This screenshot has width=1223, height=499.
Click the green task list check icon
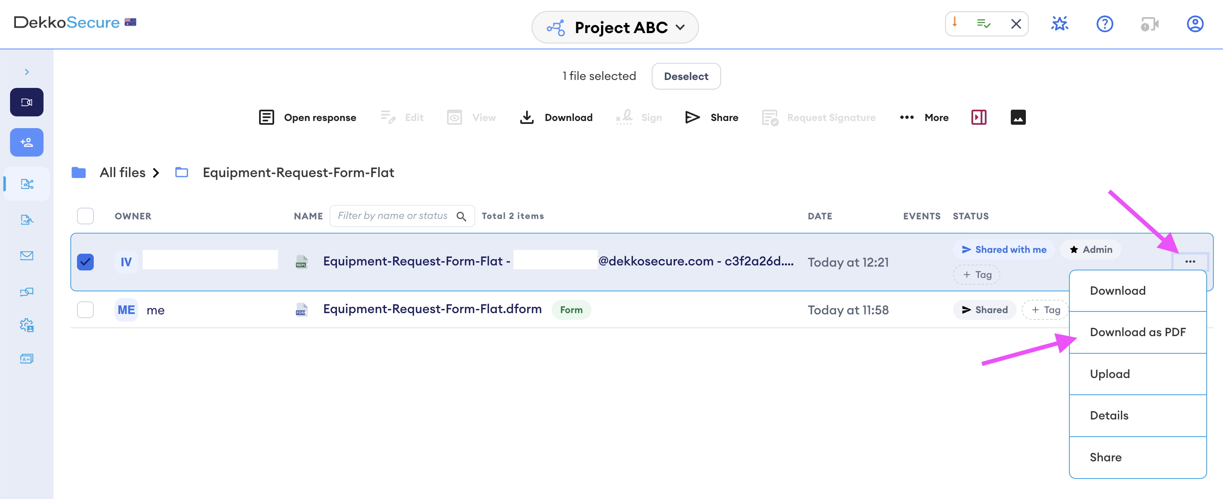(x=983, y=23)
